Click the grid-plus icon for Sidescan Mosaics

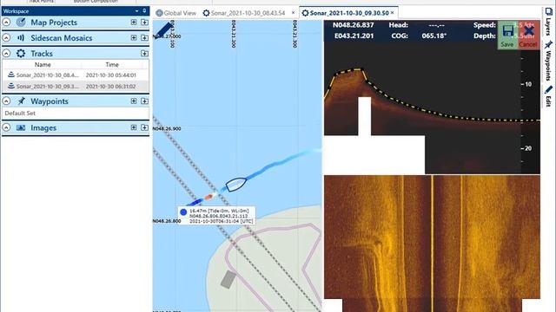point(134,38)
